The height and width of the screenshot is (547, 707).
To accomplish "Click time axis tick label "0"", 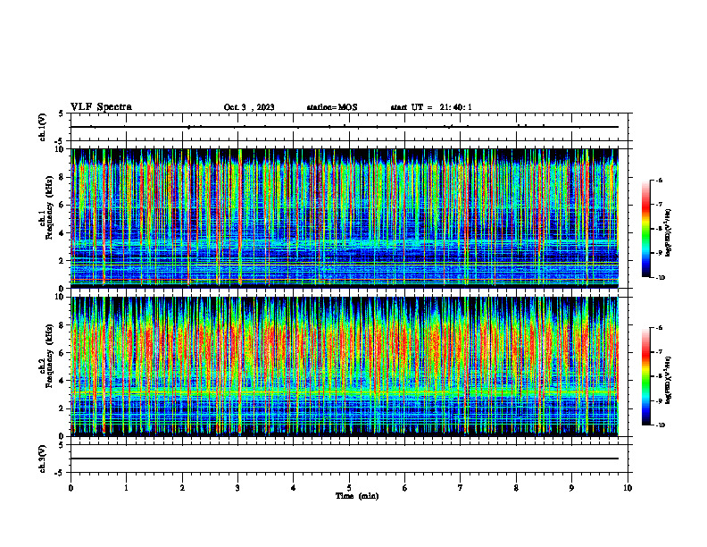I will [71, 488].
